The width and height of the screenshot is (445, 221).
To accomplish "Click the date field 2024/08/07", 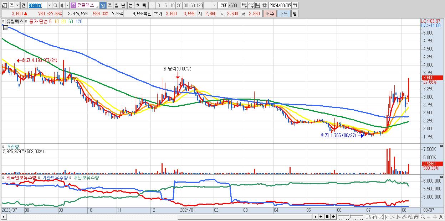I will 280,5.
